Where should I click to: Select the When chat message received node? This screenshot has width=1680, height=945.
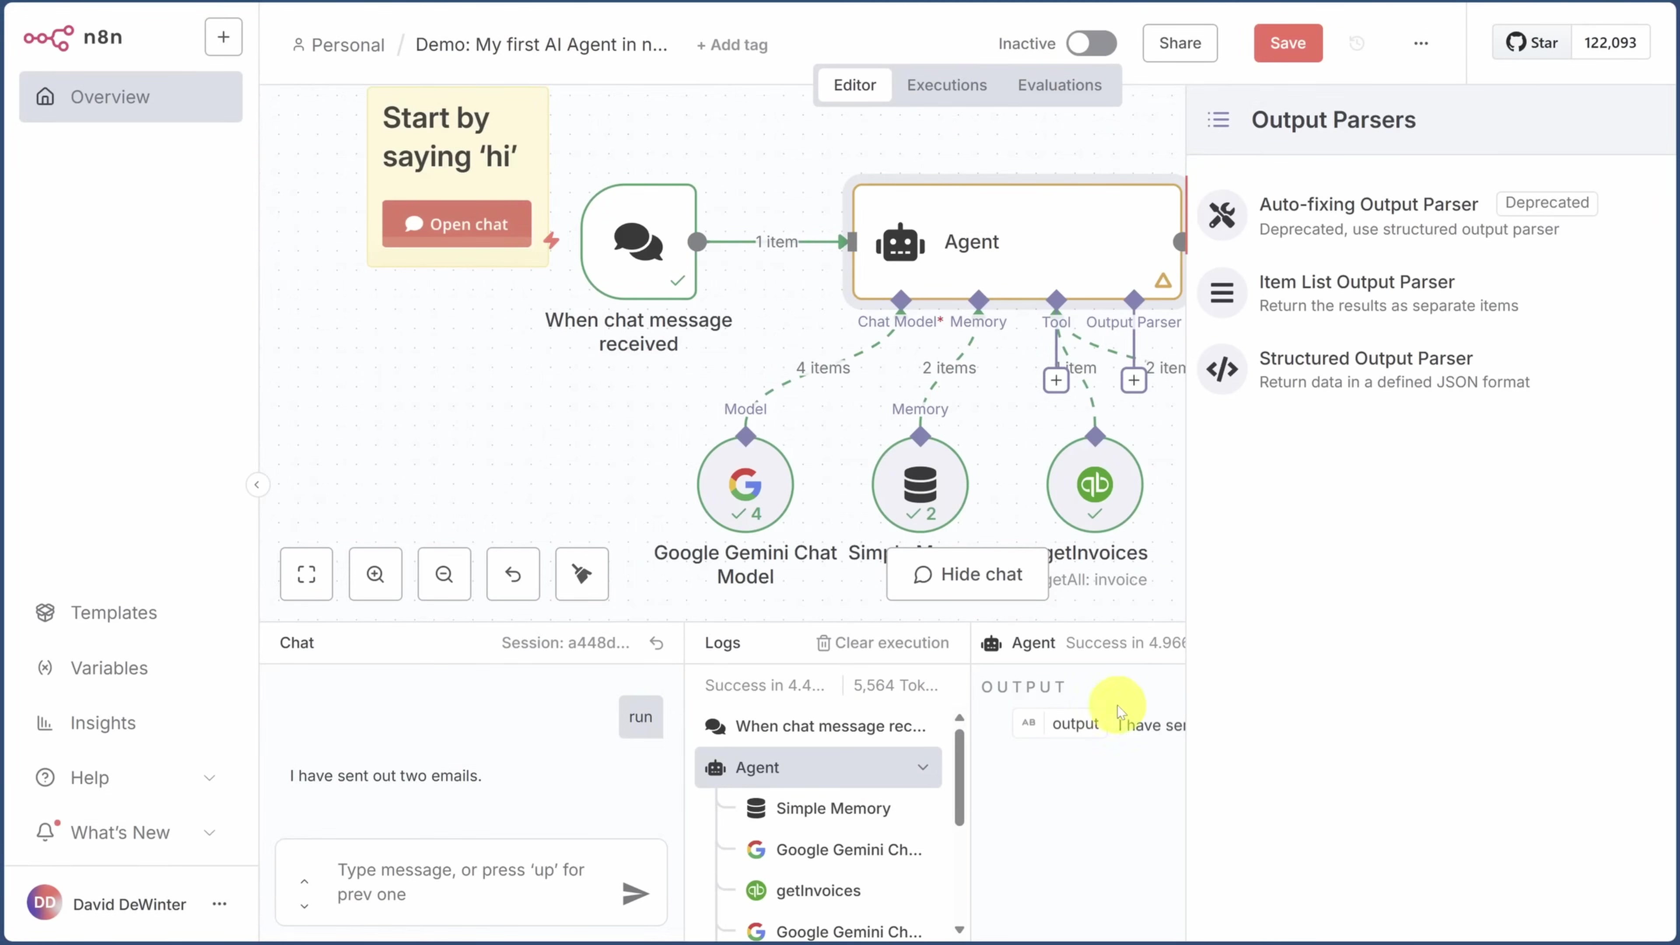coord(638,241)
